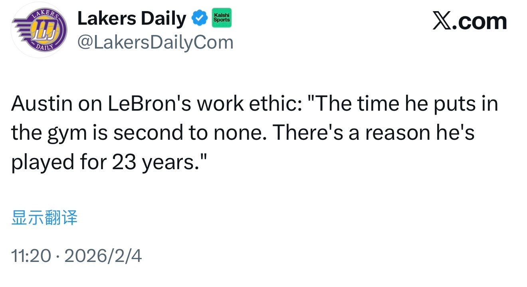Click the Lakers Daily display name

131,19
